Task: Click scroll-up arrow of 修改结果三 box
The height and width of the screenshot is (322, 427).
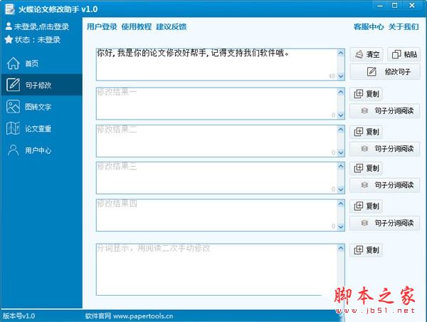Action: tap(341, 166)
